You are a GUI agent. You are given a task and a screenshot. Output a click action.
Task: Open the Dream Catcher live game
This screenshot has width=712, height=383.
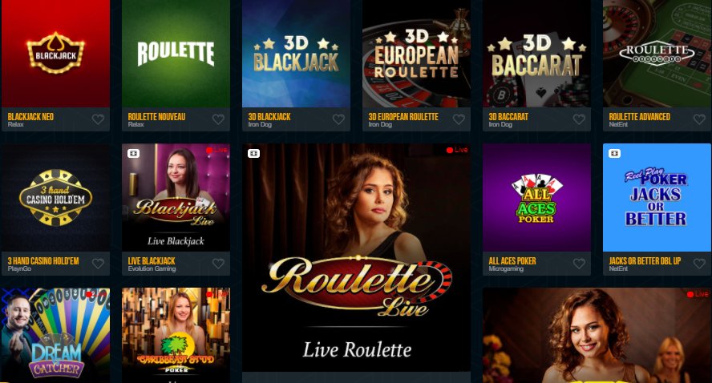(56, 336)
